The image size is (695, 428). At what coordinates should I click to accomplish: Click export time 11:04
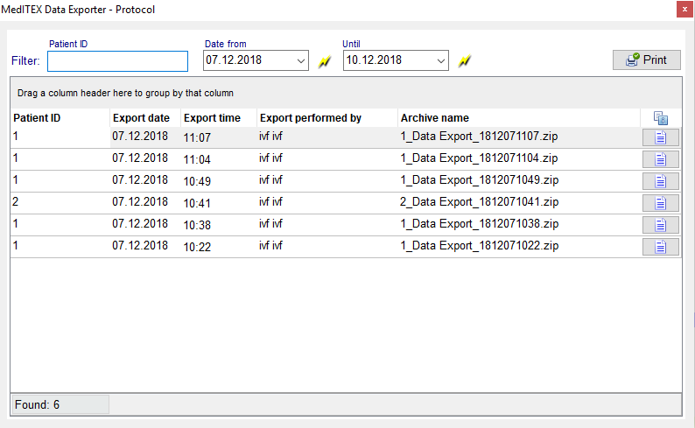pyautogui.click(x=197, y=159)
